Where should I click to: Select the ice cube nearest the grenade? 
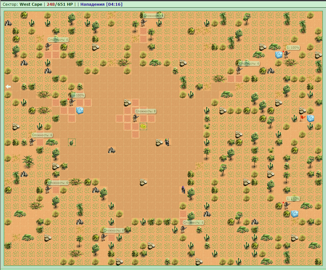pos(79,110)
